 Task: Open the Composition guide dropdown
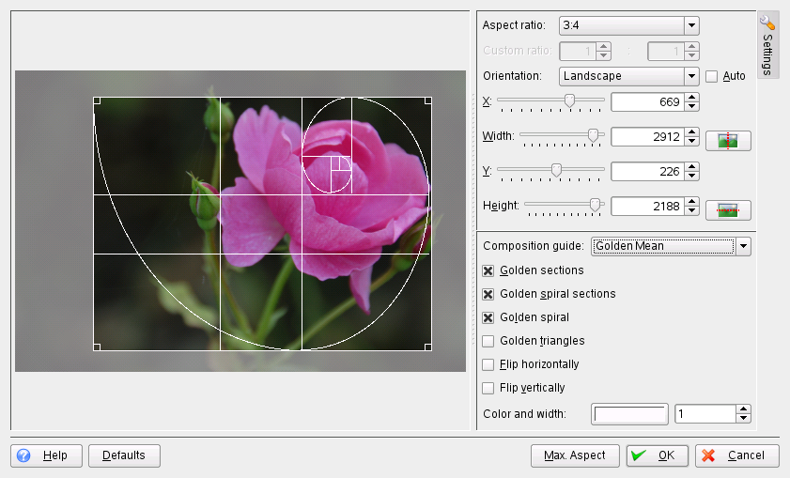pyautogui.click(x=671, y=246)
